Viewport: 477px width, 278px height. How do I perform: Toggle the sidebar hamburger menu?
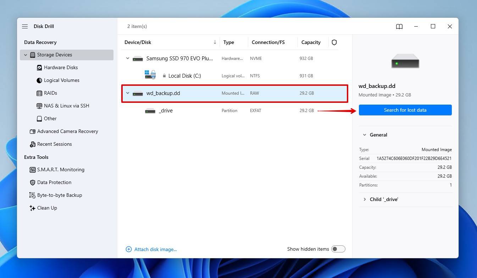point(24,26)
